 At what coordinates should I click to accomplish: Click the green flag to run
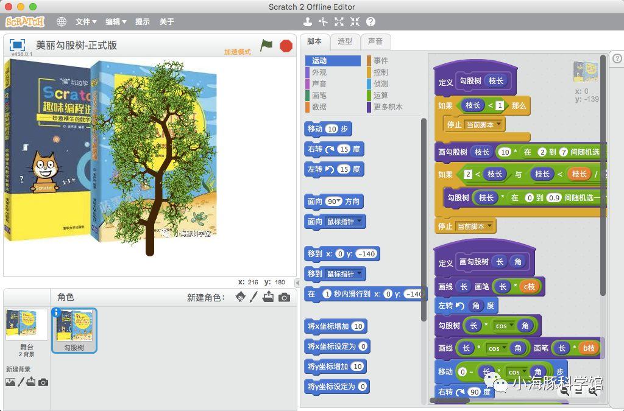point(266,45)
